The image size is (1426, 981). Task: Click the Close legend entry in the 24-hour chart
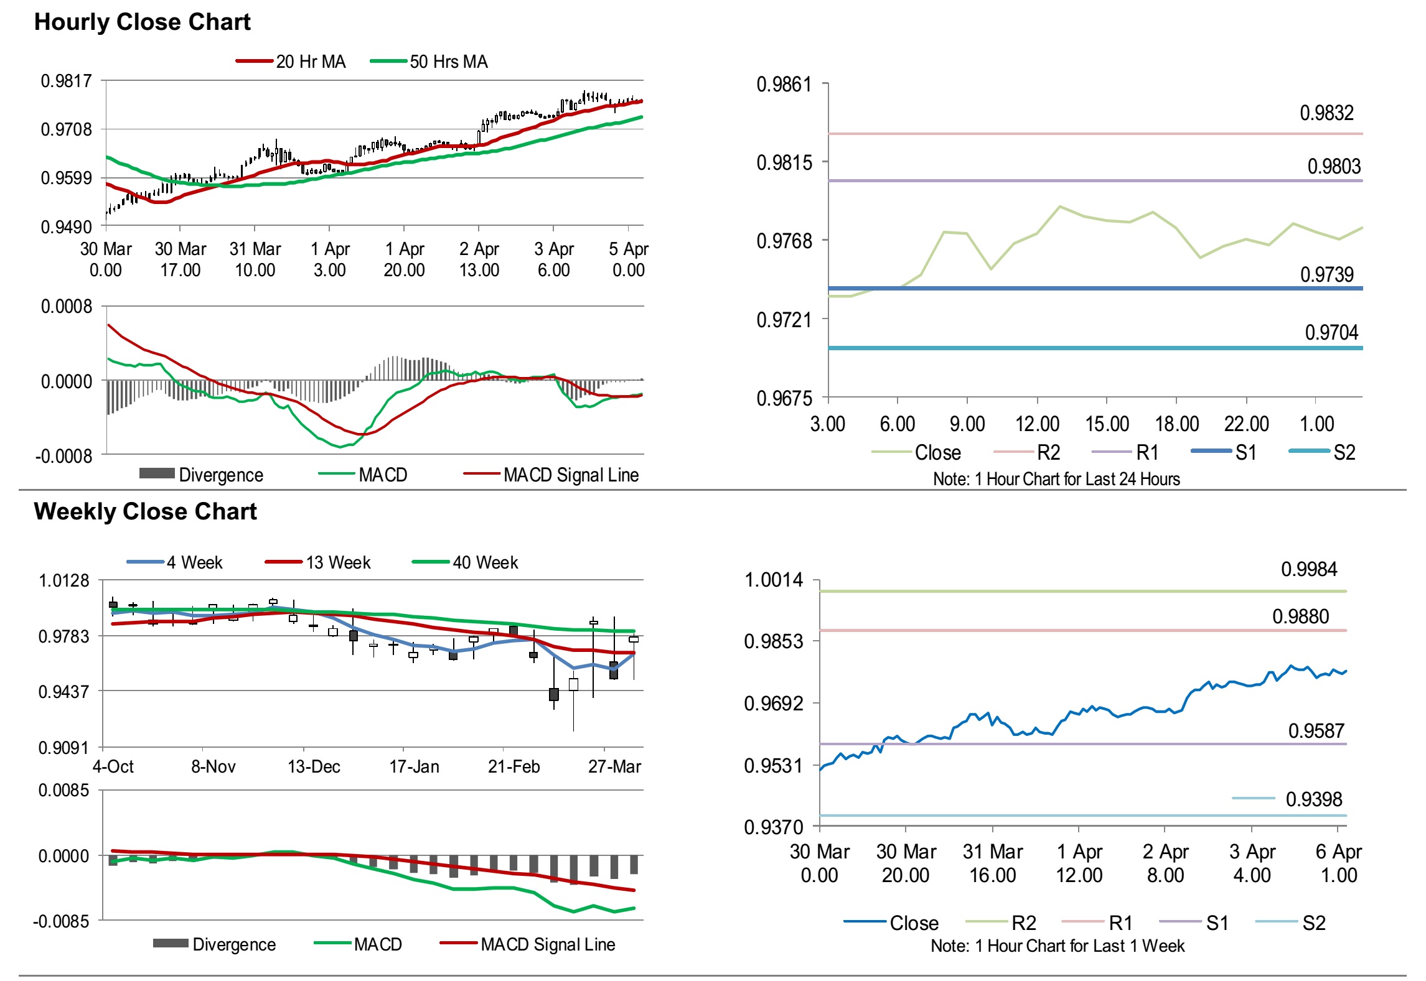click(937, 452)
